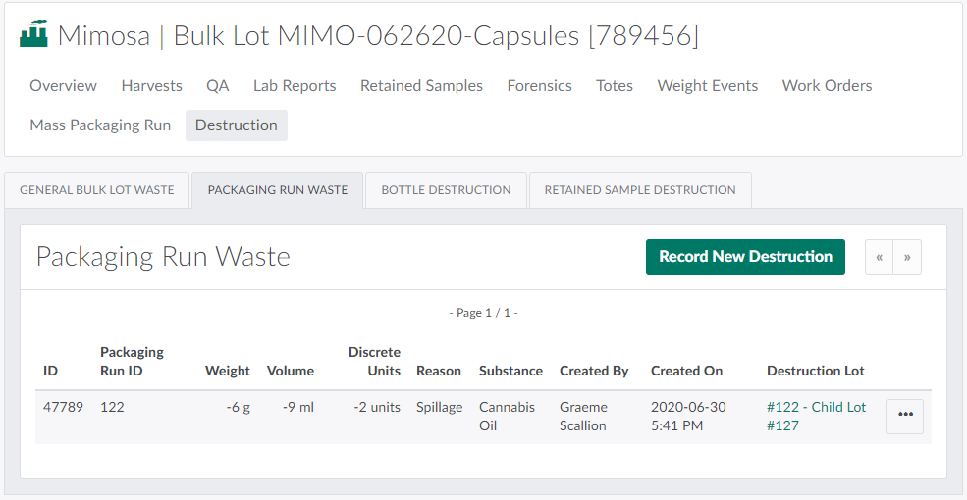Click Record New Destruction button
The height and width of the screenshot is (500, 967).
pyautogui.click(x=745, y=257)
